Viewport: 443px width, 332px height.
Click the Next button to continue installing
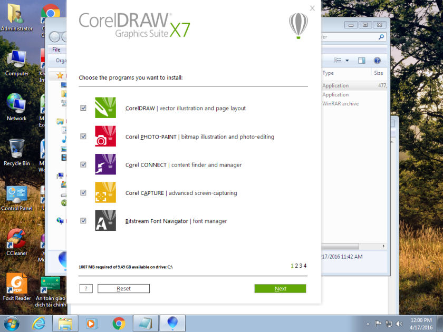[280, 288]
